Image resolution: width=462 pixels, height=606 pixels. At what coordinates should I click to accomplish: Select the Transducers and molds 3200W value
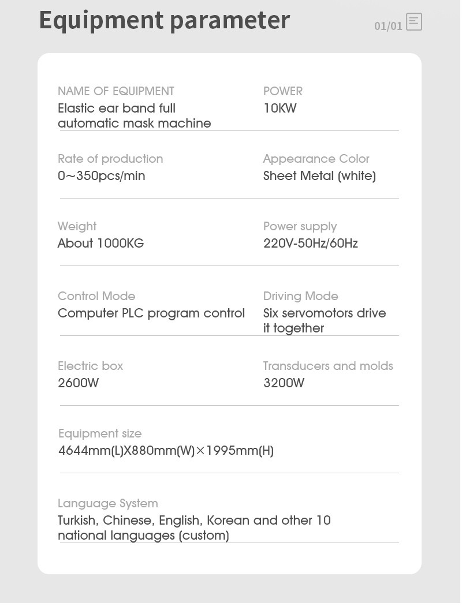click(x=284, y=383)
